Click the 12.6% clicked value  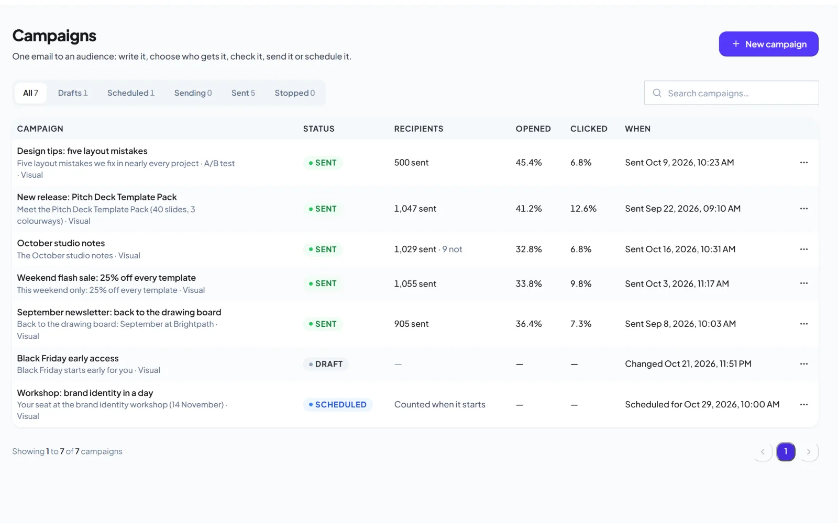click(x=583, y=209)
